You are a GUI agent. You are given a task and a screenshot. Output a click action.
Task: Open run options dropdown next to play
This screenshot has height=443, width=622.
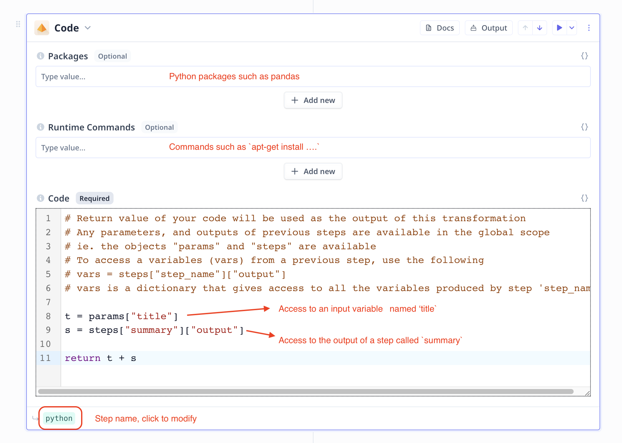click(x=572, y=28)
